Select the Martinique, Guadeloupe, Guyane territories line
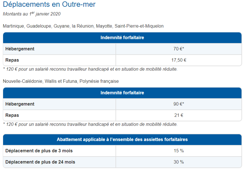Image resolution: width=246 pixels, height=172 pixels. (x=83, y=26)
